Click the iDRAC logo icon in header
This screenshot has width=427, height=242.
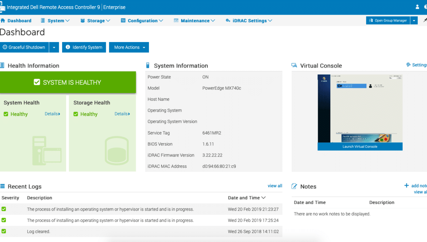[x=2, y=7]
